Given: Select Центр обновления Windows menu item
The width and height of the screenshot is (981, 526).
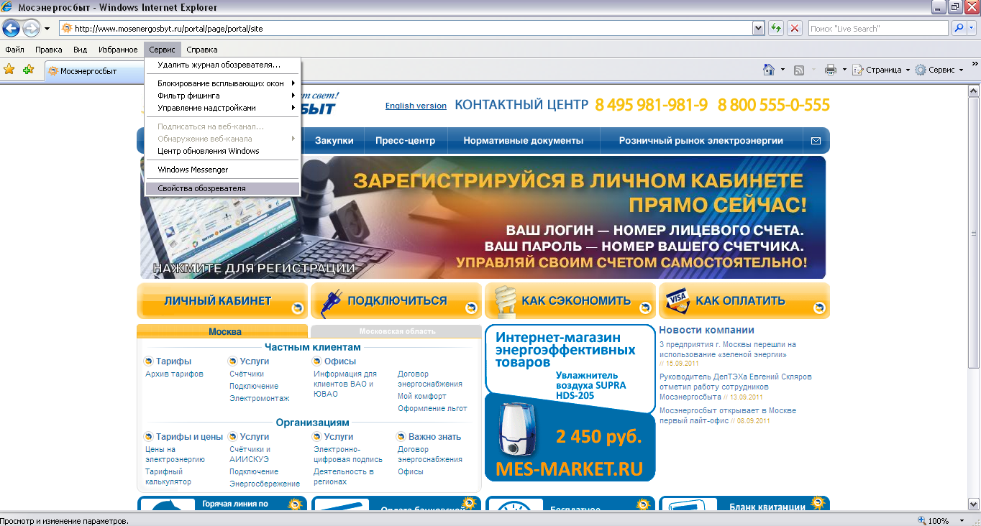Looking at the screenshot, I should click(x=223, y=151).
